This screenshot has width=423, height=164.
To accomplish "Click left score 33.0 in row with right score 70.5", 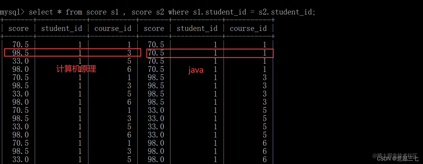I will click(x=20, y=61).
